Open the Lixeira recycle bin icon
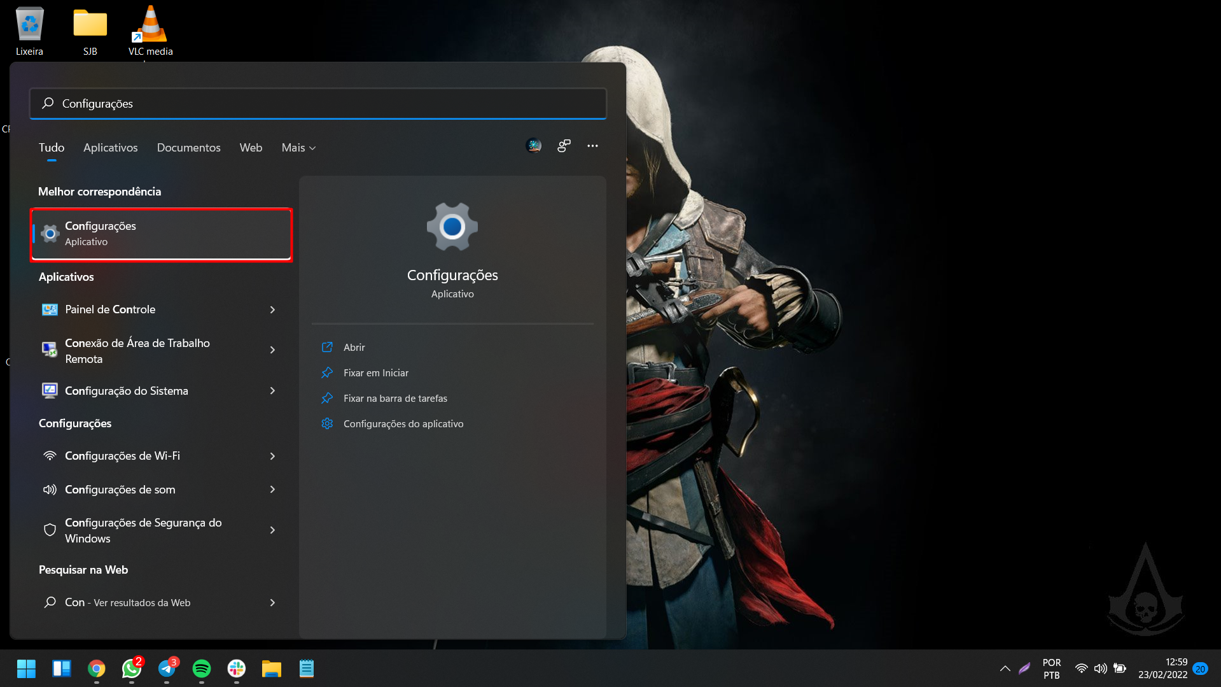 (29, 31)
